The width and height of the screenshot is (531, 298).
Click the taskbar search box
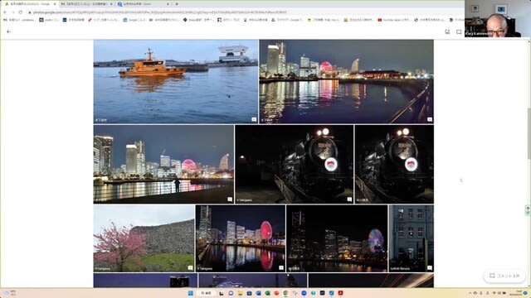tap(207, 293)
